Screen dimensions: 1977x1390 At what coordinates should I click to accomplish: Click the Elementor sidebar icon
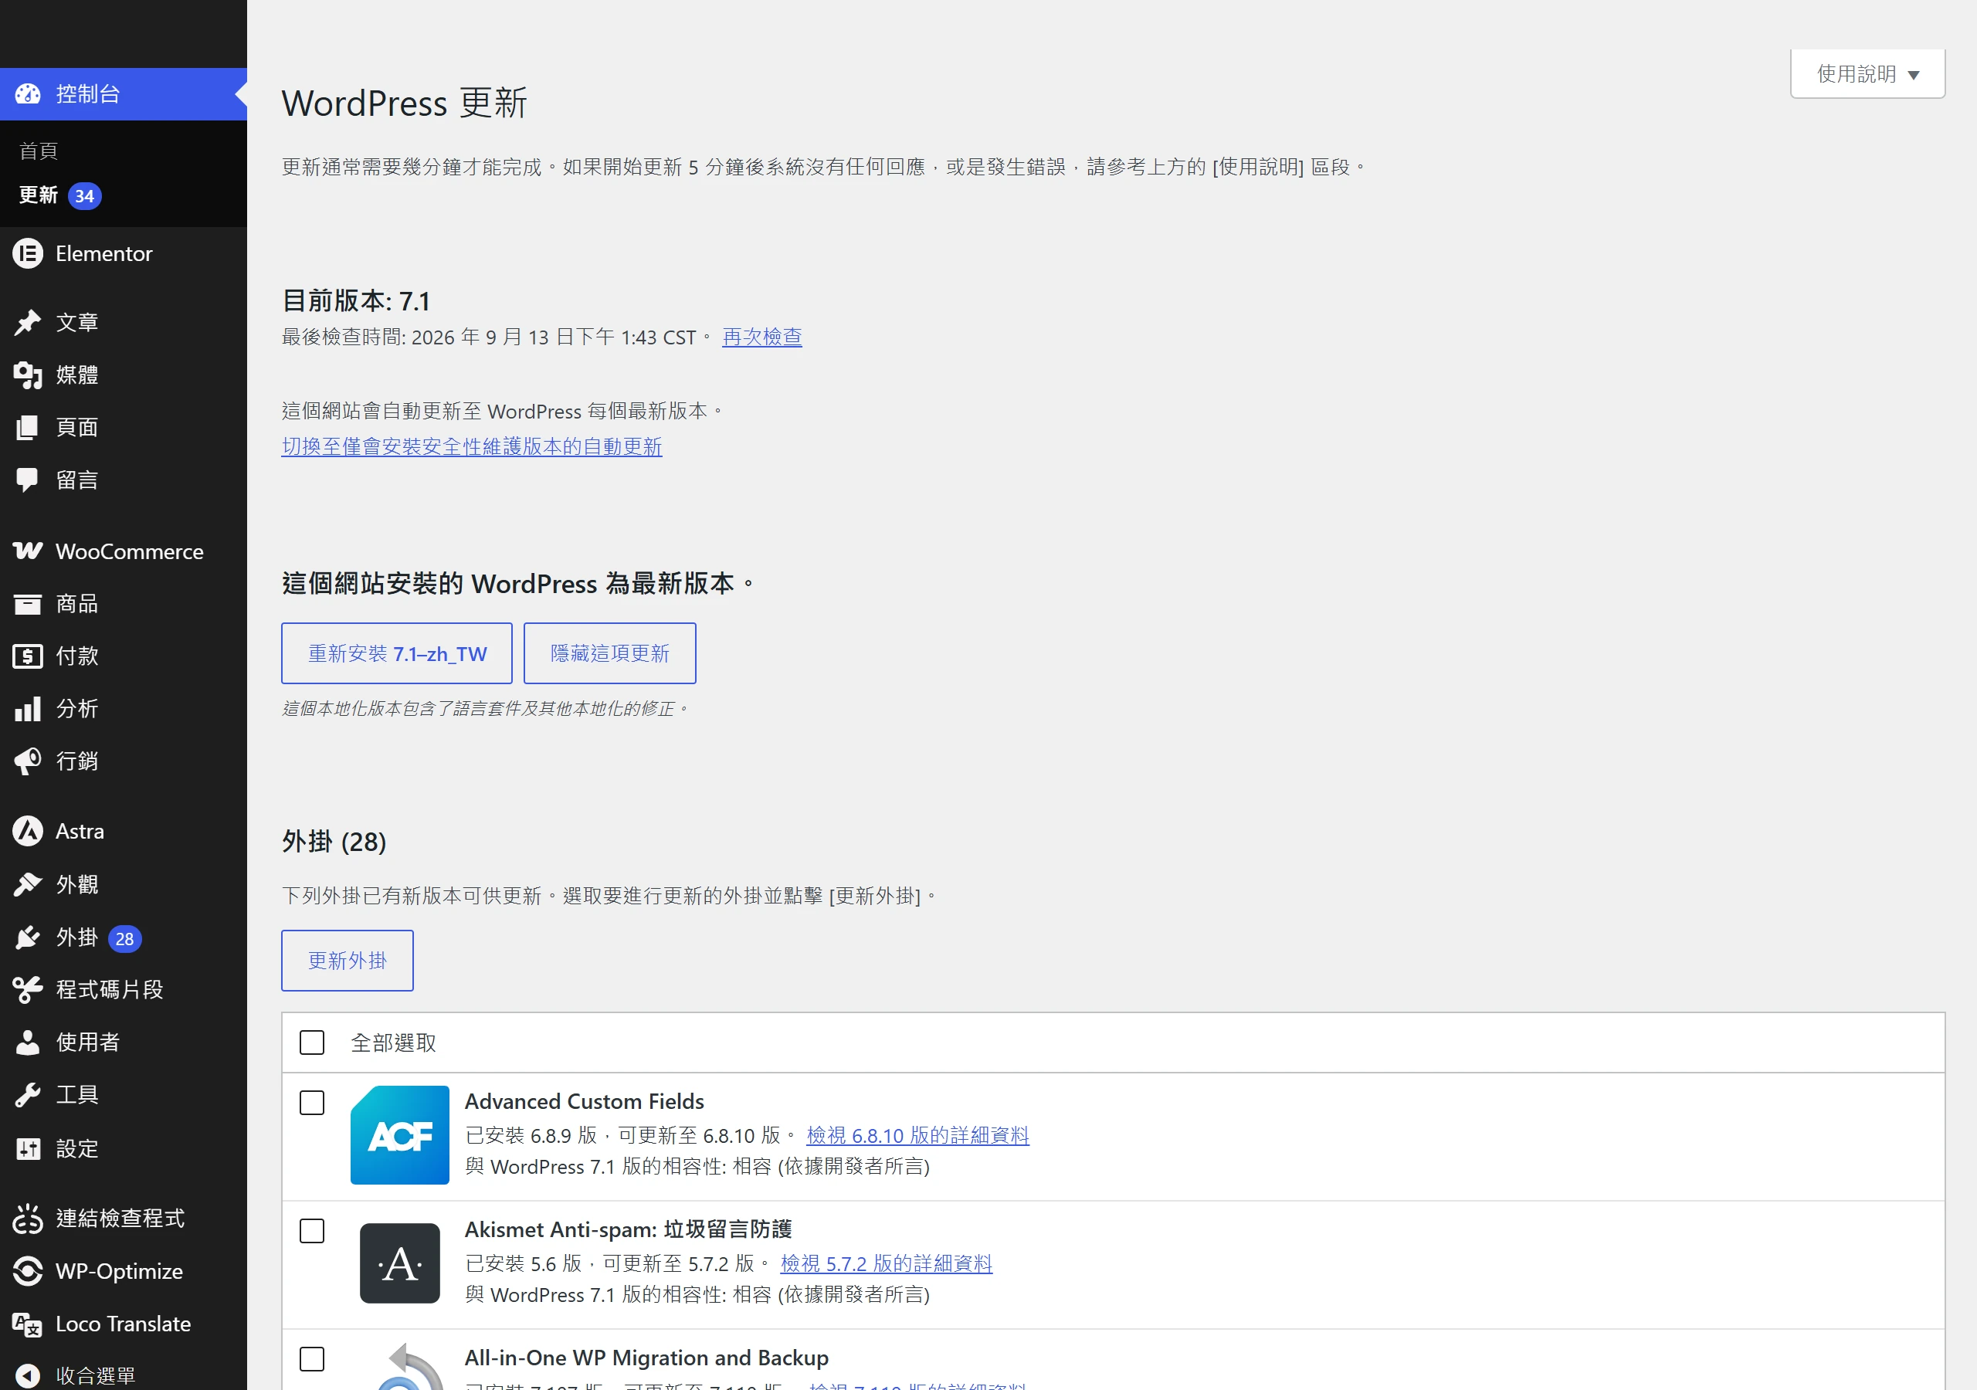point(28,253)
